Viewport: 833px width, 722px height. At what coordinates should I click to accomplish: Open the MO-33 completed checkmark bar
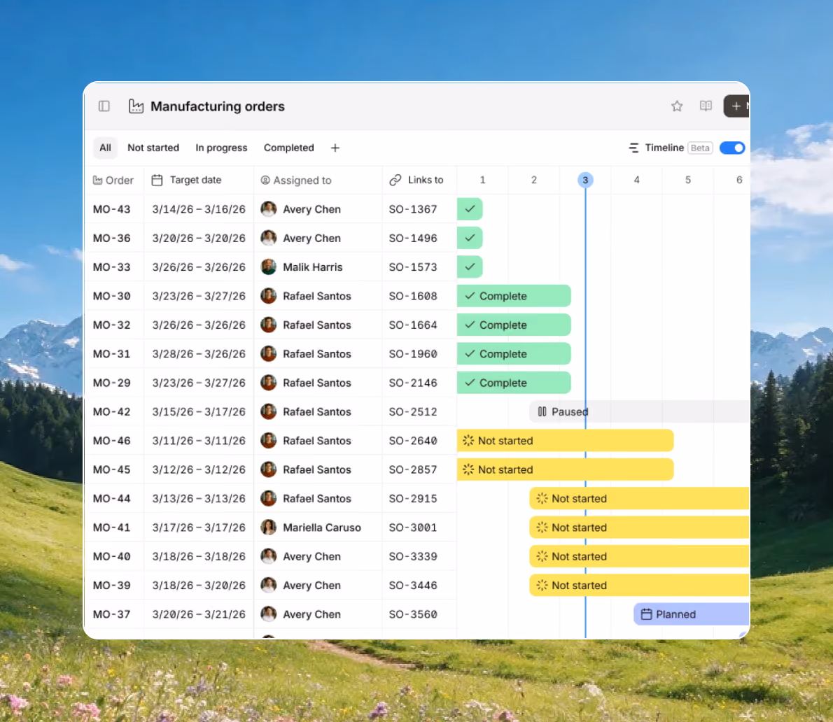coord(470,267)
